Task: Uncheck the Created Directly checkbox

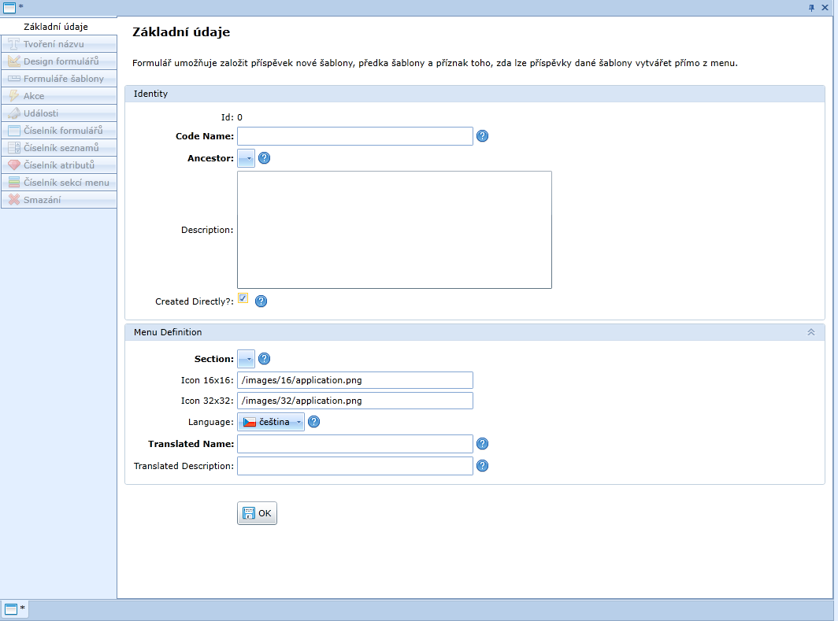Action: 243,298
